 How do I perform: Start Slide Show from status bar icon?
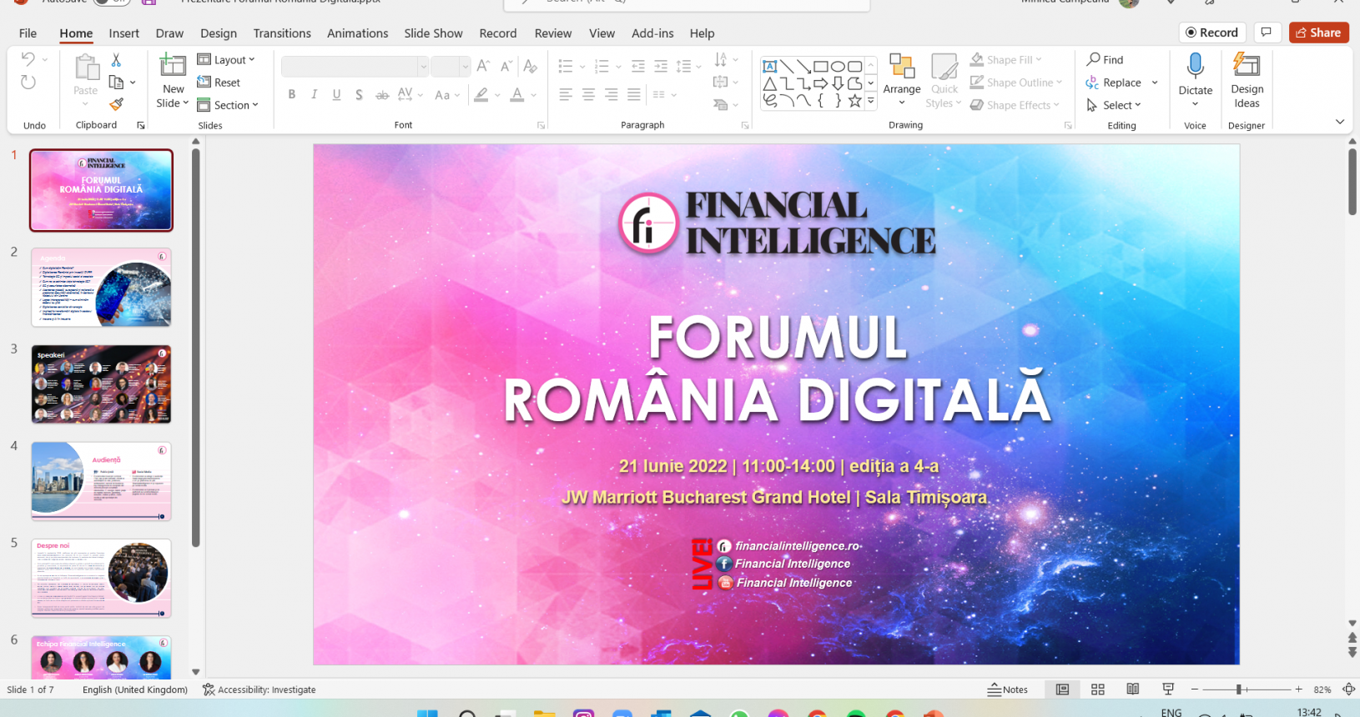1168,689
